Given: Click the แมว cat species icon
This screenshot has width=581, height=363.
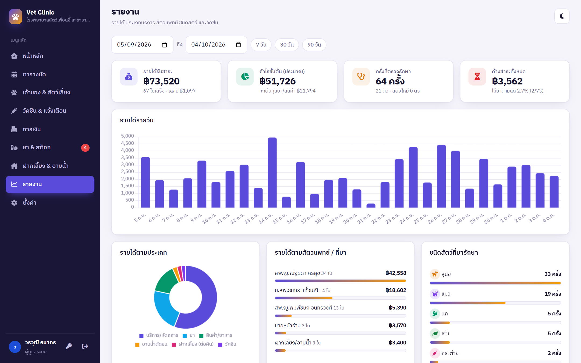Looking at the screenshot, I should (435, 294).
